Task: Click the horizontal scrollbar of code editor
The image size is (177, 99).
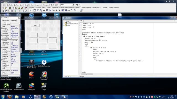Action: (x=87, y=74)
